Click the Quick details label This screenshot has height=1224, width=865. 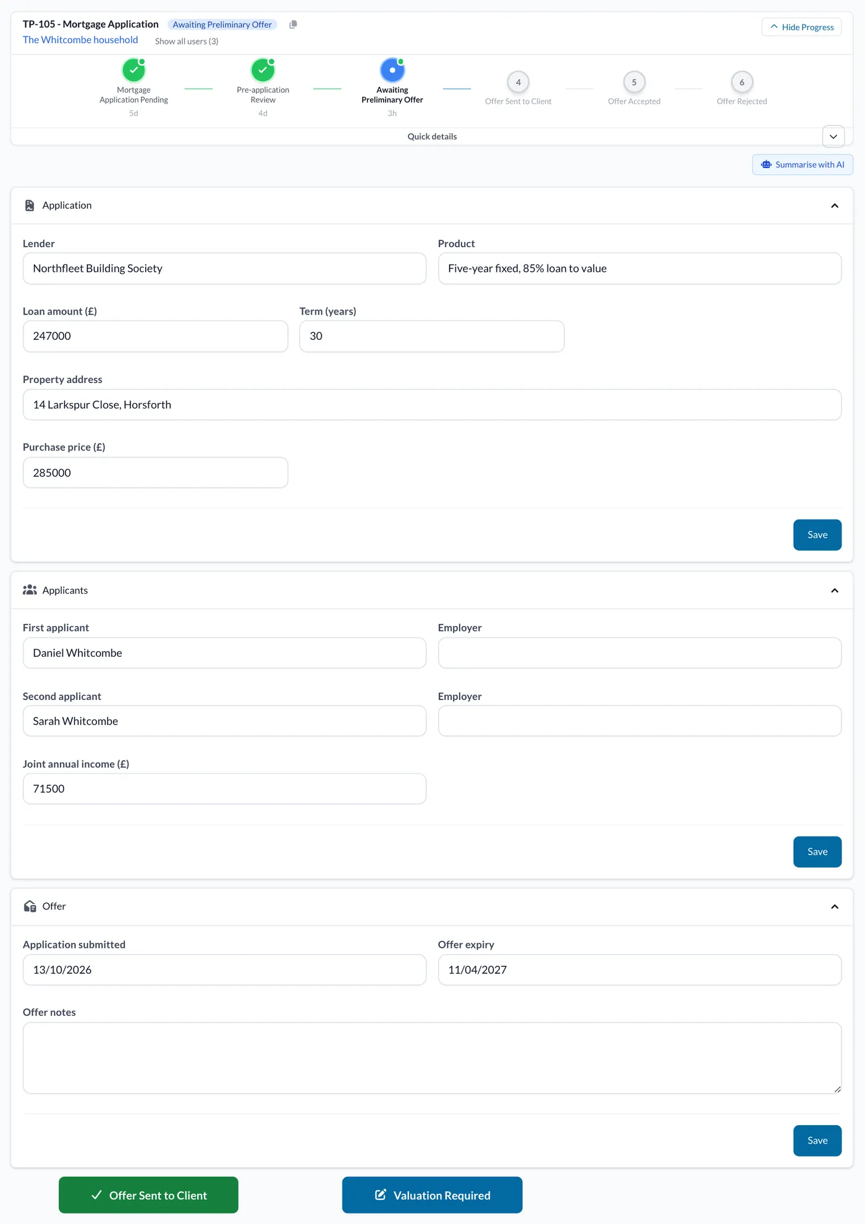(x=432, y=137)
